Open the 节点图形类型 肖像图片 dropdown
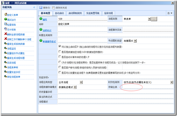 coord(135,41)
